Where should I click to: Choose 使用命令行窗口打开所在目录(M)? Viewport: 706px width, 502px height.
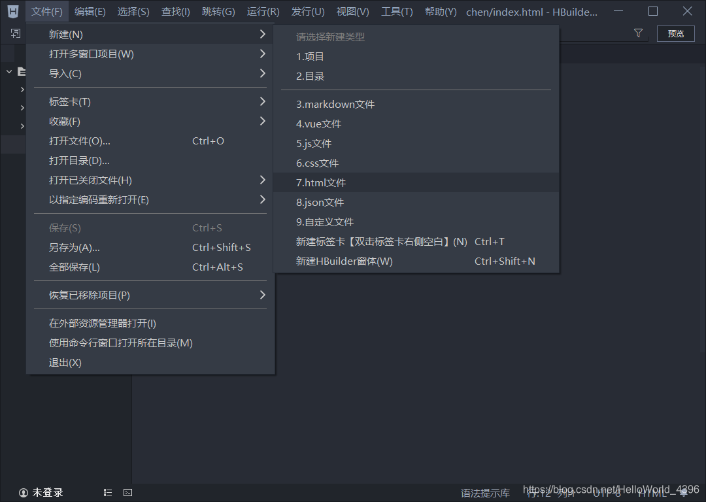150,343
